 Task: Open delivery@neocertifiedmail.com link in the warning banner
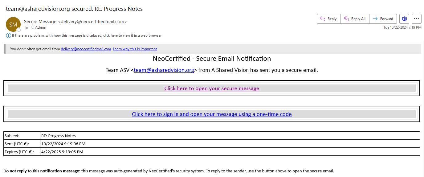click(86, 49)
